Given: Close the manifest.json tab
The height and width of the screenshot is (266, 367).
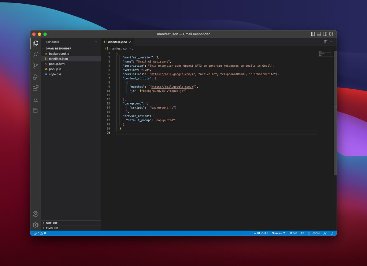Looking at the screenshot, I should [x=130, y=42].
